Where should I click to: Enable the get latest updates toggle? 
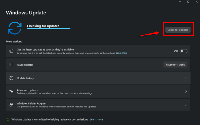[183, 51]
